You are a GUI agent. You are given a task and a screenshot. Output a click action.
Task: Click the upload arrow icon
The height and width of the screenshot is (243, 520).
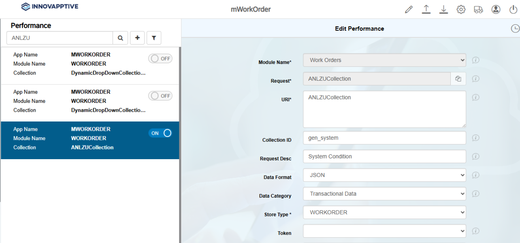click(426, 9)
